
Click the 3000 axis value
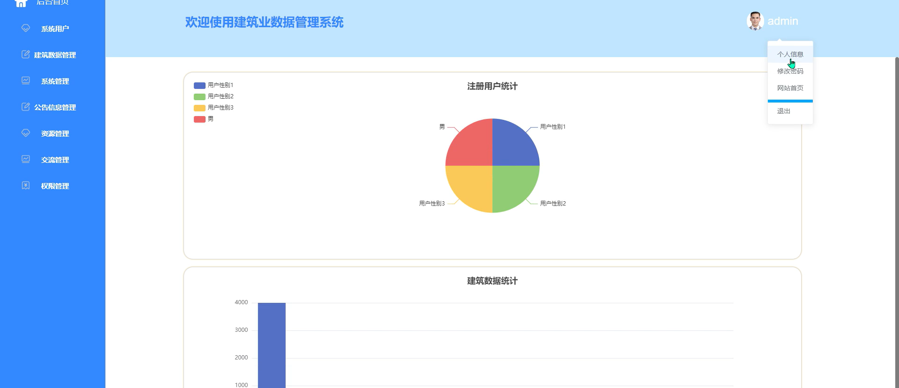241,330
